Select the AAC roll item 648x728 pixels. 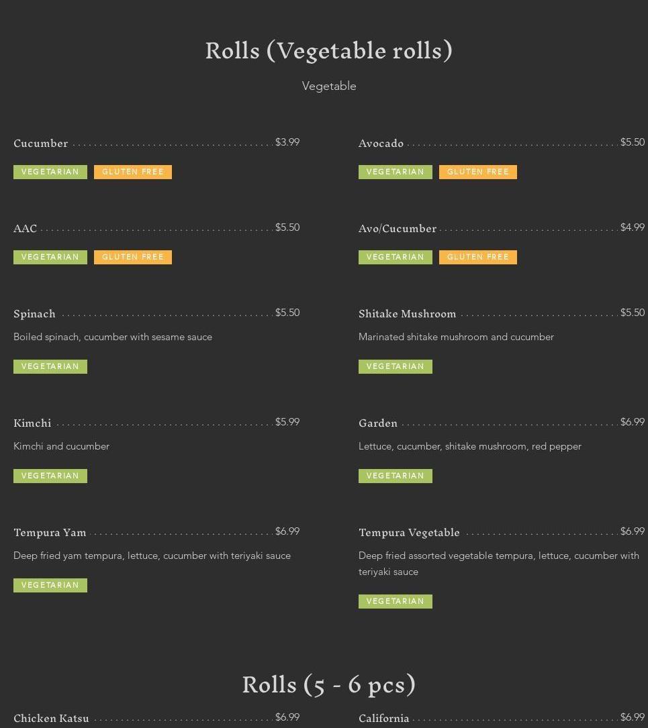25,228
